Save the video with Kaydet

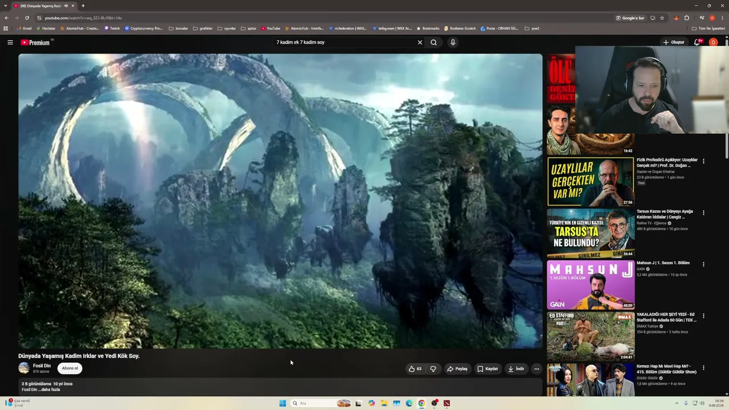(x=488, y=368)
